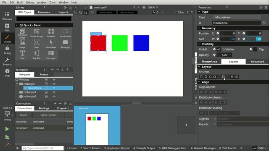Open the Projects mode
This screenshot has width=269, height=151.
point(7,62)
